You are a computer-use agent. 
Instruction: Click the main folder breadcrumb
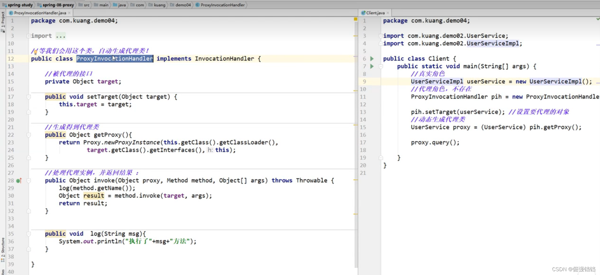pyautogui.click(x=101, y=5)
